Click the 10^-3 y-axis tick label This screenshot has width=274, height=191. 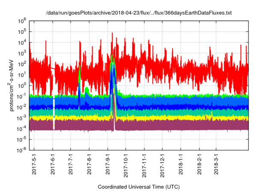click(21, 118)
